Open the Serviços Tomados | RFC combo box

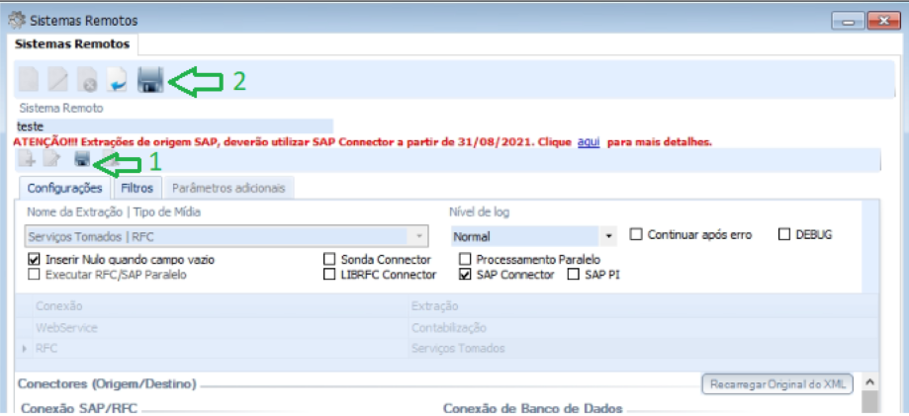pyautogui.click(x=227, y=236)
